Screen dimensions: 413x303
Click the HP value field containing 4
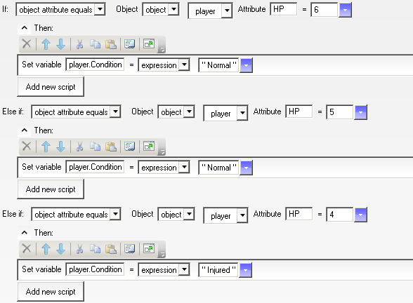click(340, 215)
